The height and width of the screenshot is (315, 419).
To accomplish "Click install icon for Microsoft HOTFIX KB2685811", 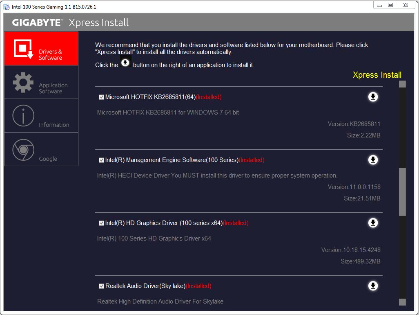I will 373,97.
